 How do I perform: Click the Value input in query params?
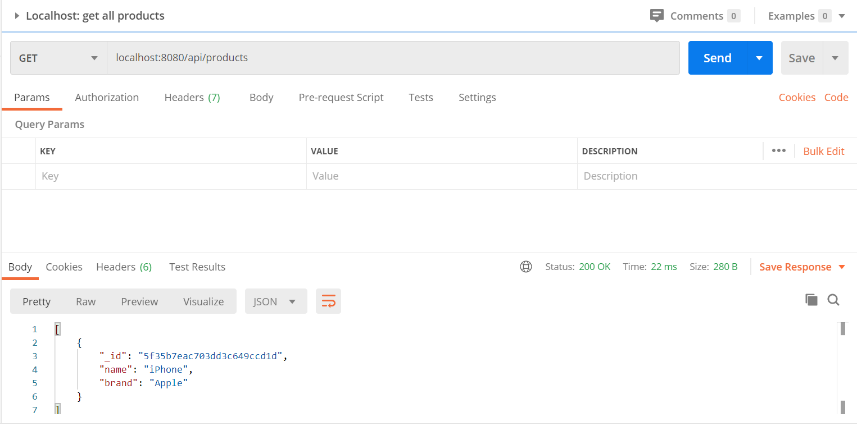(x=442, y=176)
